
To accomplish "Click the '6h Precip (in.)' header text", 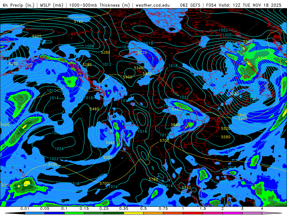I will point(19,5).
